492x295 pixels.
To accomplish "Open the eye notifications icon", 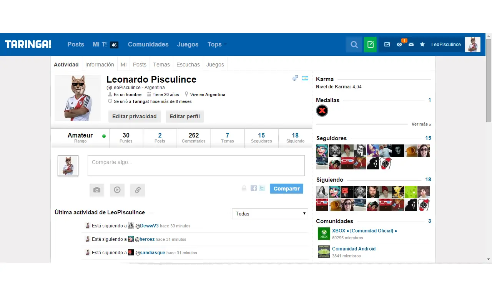I will (399, 45).
